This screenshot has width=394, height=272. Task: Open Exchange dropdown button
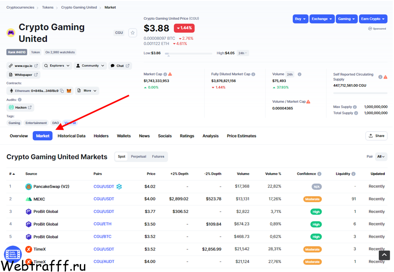click(322, 19)
